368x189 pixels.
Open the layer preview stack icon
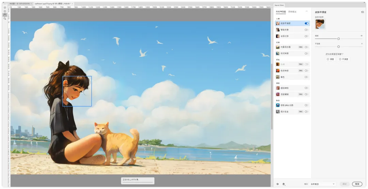(283, 184)
